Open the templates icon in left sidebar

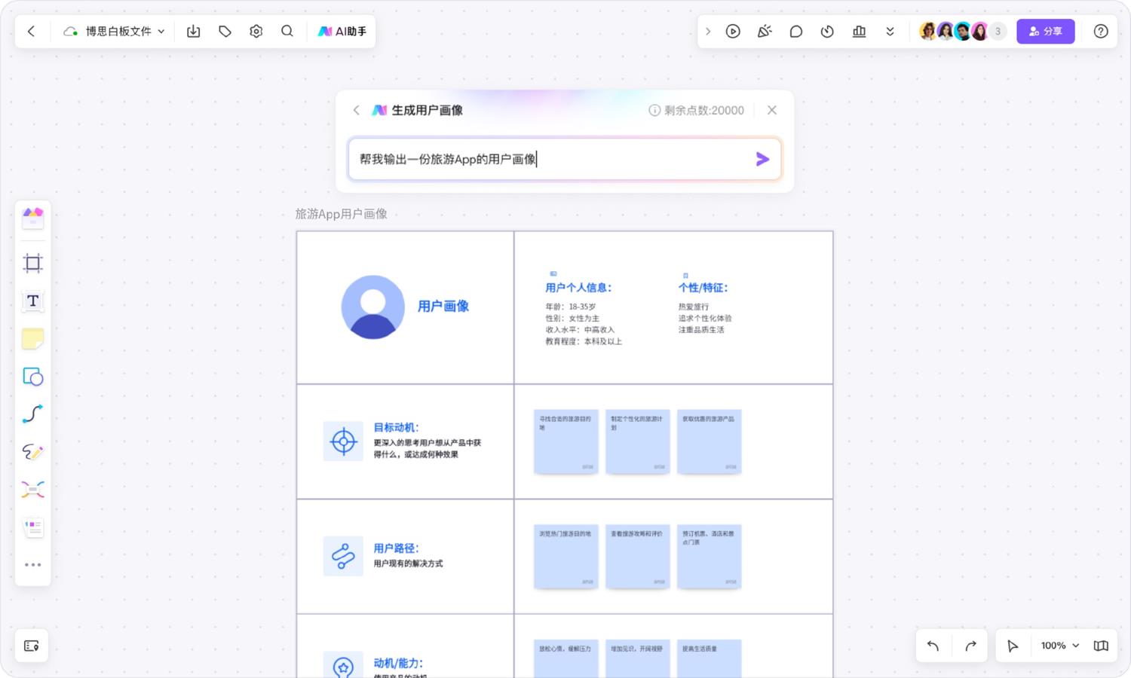pos(33,218)
